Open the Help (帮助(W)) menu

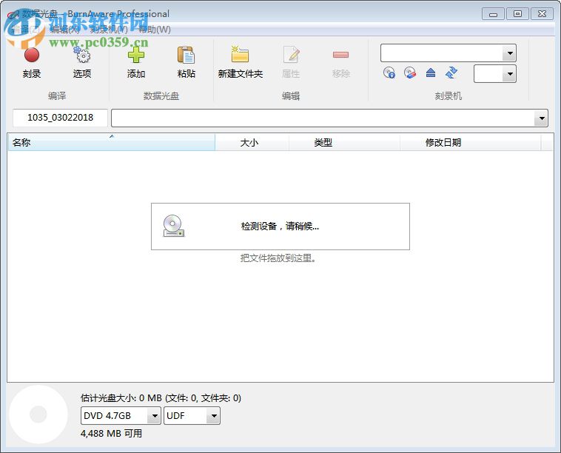point(155,30)
